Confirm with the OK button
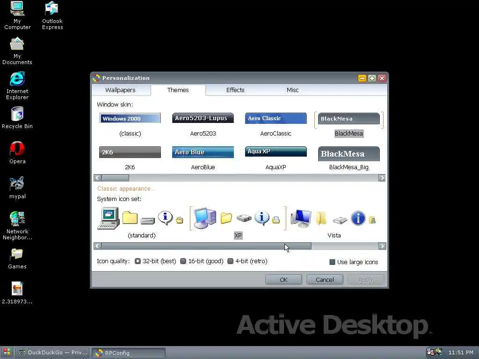 [x=283, y=280]
